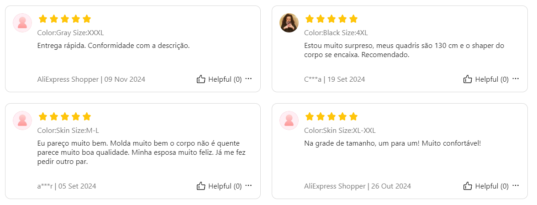
Task: Mark 'Estou muito surpreso' review as Helpful
Action: pyautogui.click(x=486, y=79)
